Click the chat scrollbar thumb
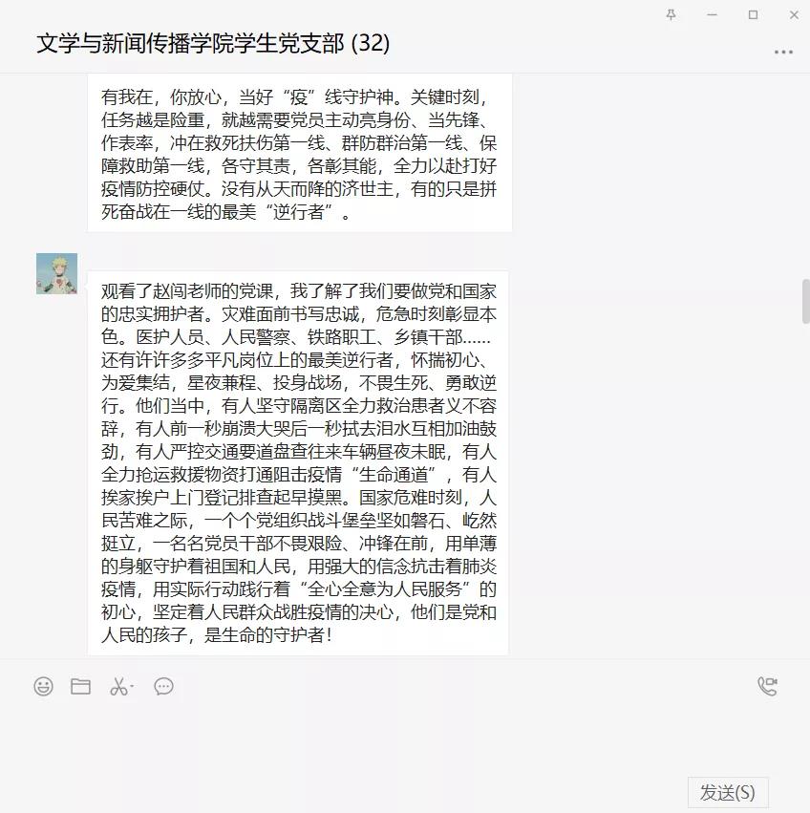The height and width of the screenshot is (813, 810). [x=806, y=301]
